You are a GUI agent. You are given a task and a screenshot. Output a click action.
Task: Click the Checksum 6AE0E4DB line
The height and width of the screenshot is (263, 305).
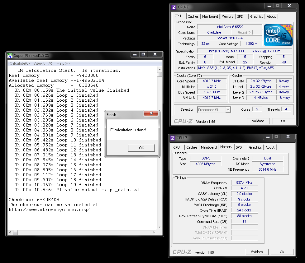pos(34,200)
